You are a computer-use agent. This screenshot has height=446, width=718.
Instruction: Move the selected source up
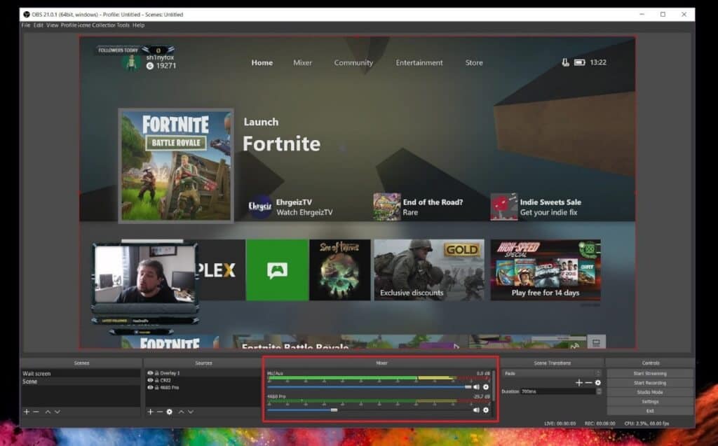[x=182, y=412]
